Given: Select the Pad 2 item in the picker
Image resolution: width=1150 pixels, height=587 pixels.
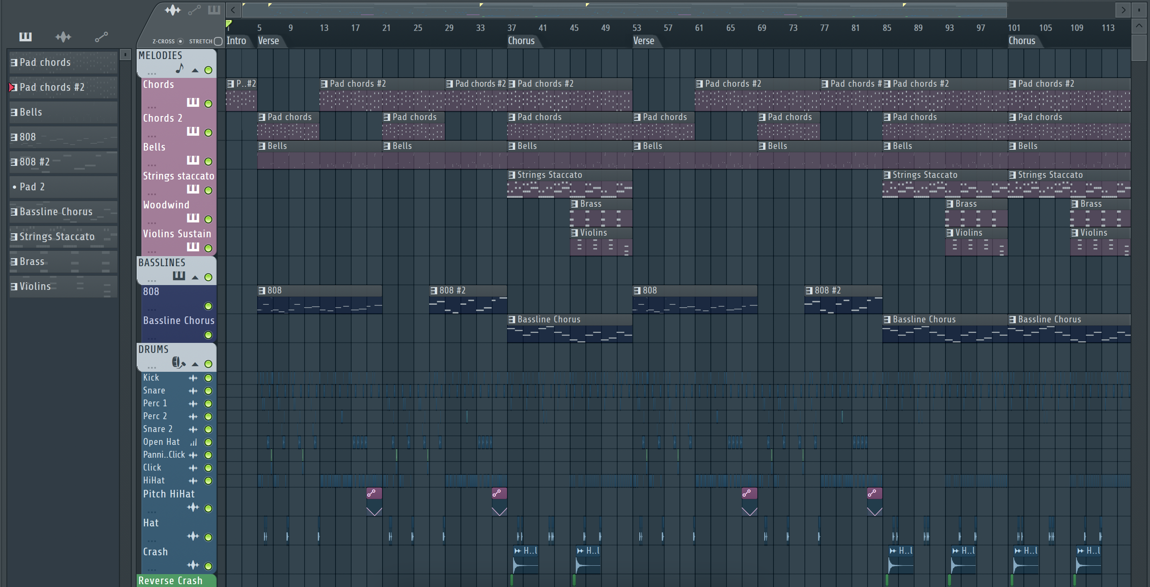Looking at the screenshot, I should tap(63, 187).
